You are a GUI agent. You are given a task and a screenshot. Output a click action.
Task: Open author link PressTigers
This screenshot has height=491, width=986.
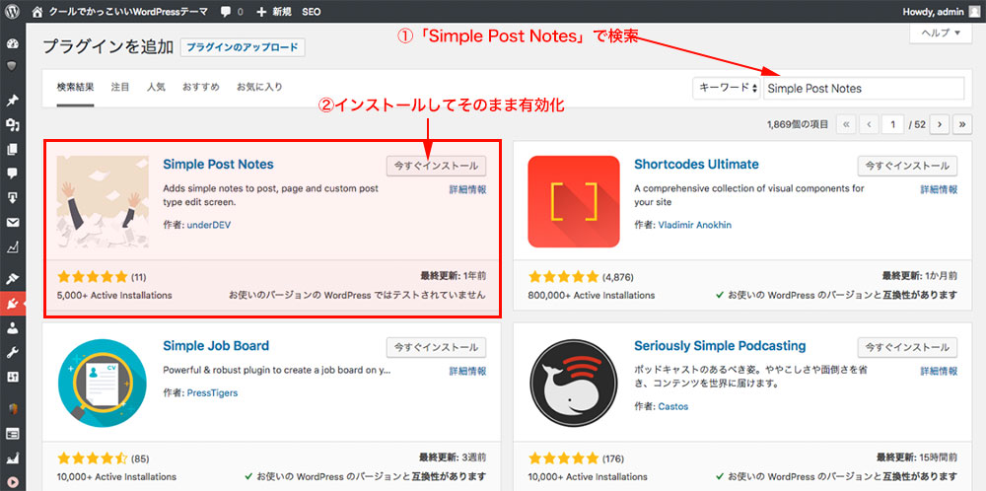[x=213, y=393]
